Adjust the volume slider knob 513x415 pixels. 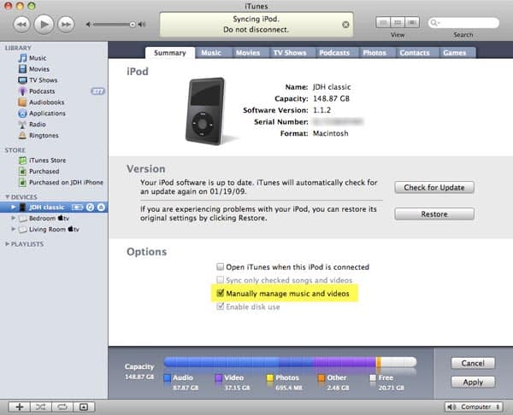pos(133,25)
